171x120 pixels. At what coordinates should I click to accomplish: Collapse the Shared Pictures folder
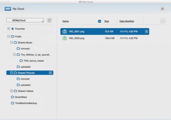tap(11, 73)
